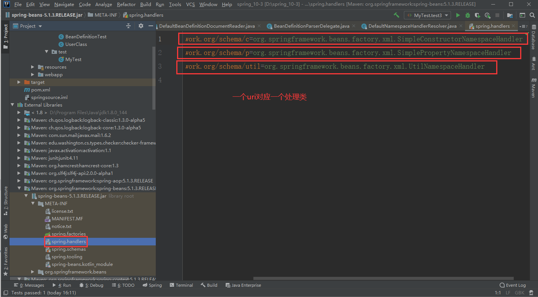Close the spring.handlers editor tab
538x297 pixels.
tap(514, 26)
